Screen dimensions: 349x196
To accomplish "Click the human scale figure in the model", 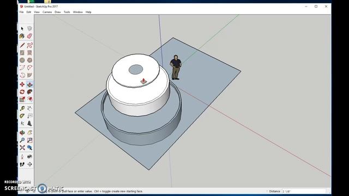I will click(176, 68).
